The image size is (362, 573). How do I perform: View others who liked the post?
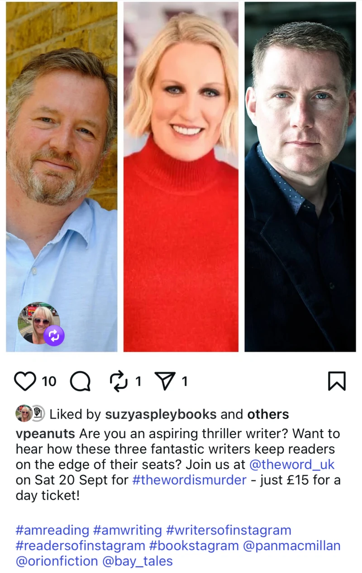point(268,414)
